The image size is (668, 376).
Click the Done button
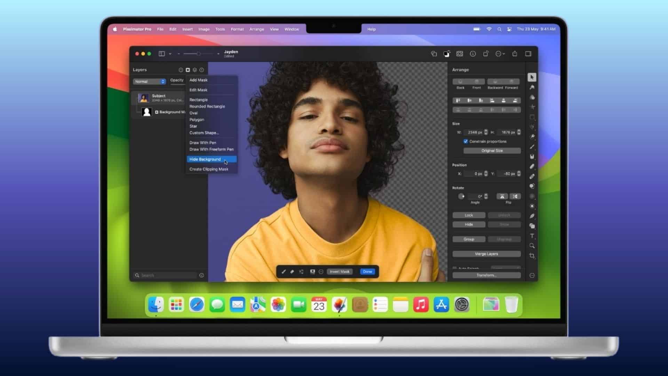click(367, 272)
